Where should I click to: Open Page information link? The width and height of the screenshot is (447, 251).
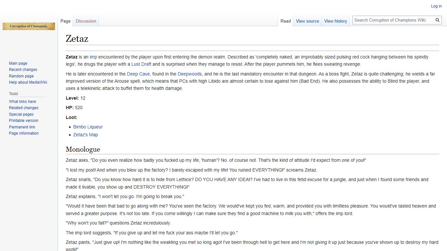click(24, 133)
